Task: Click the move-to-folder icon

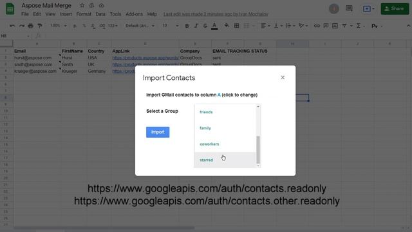Action: (x=91, y=5)
